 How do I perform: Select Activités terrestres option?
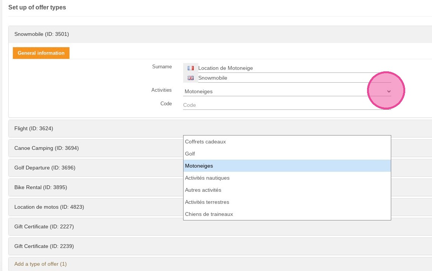tap(287, 202)
